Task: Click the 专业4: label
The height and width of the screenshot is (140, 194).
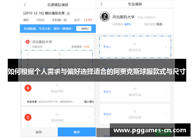Action: (107, 114)
